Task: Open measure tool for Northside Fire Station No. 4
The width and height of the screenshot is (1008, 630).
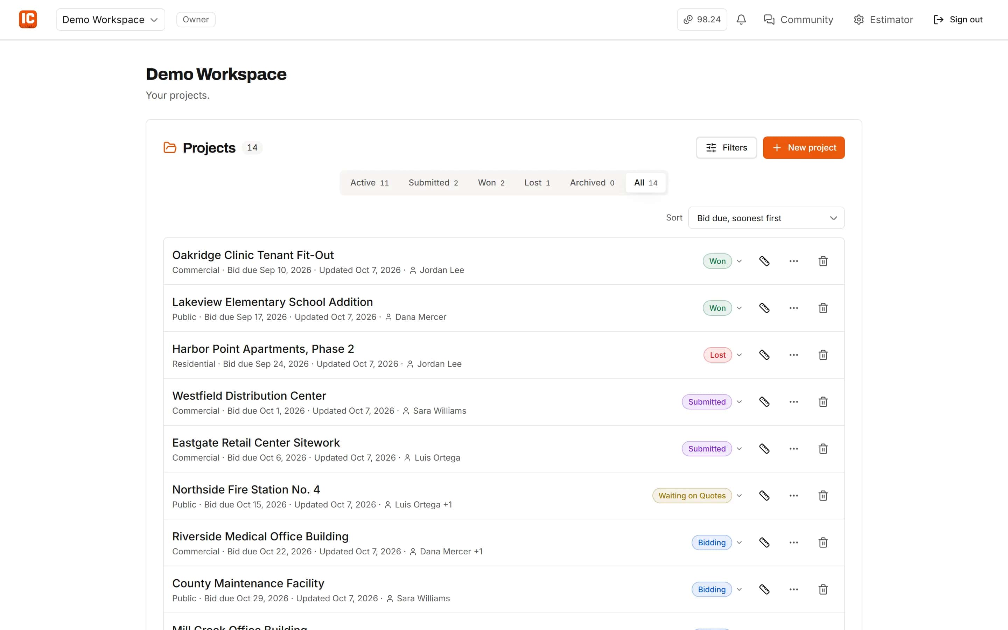Action: 764,495
